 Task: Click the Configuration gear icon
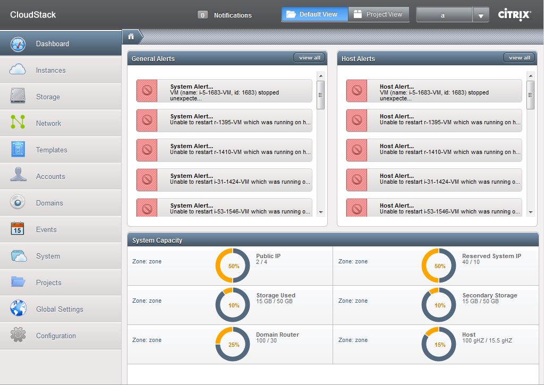tap(18, 335)
